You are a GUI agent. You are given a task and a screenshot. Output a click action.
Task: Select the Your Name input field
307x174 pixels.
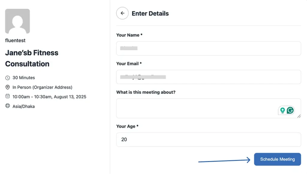(x=208, y=48)
